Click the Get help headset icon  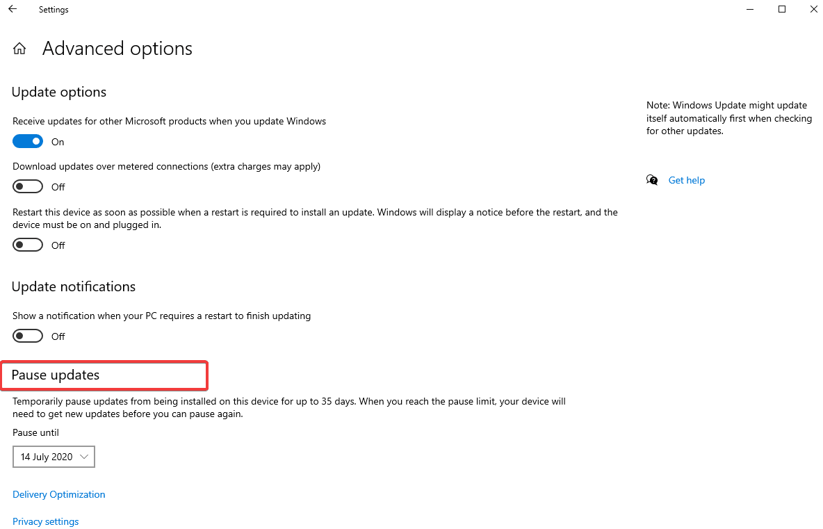point(652,179)
